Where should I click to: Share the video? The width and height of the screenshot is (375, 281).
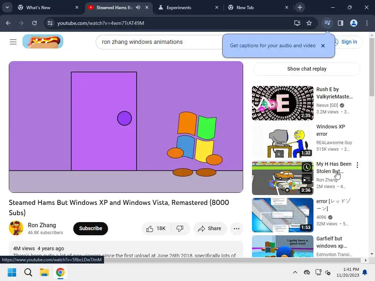pyautogui.click(x=210, y=229)
